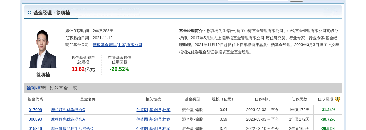
Task: Click the 13.62亿元 total asset value
Action: [x=83, y=69]
